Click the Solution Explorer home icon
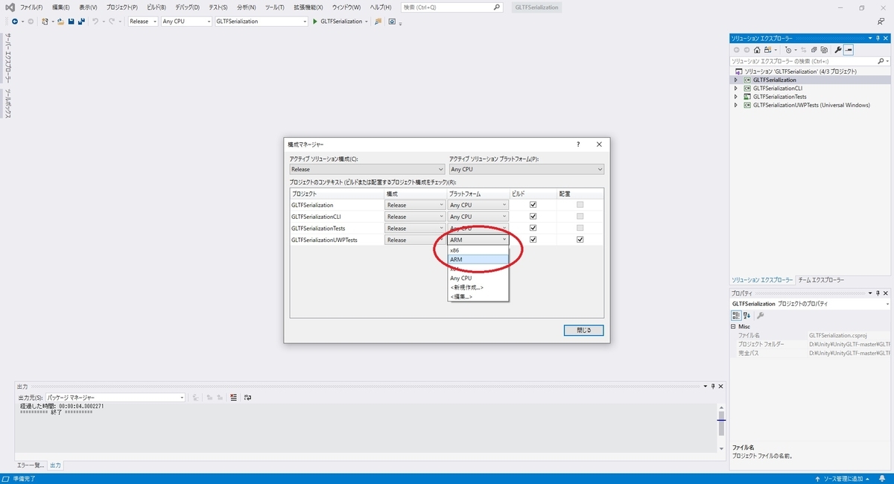The image size is (894, 484). pos(757,49)
